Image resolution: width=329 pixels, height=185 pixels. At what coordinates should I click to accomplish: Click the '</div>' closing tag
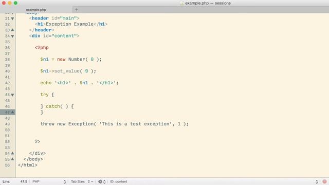pyautogui.click(x=38, y=153)
